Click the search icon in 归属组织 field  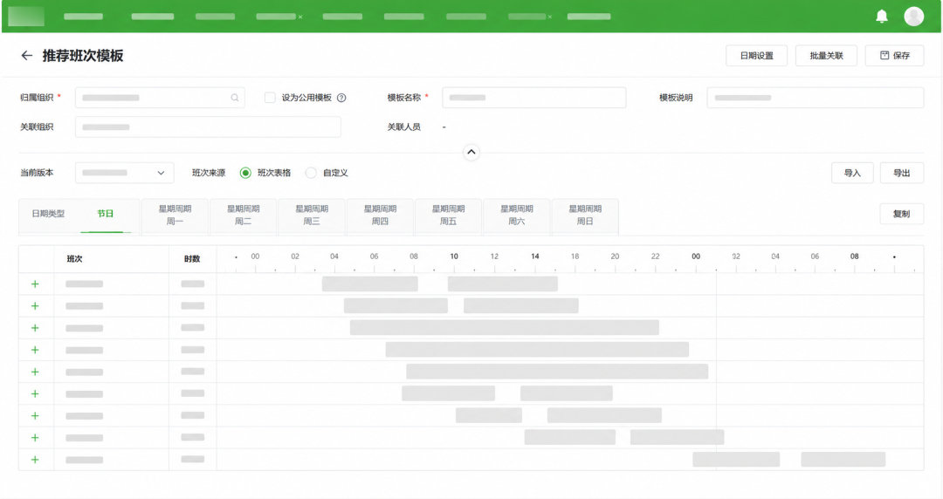click(x=235, y=98)
